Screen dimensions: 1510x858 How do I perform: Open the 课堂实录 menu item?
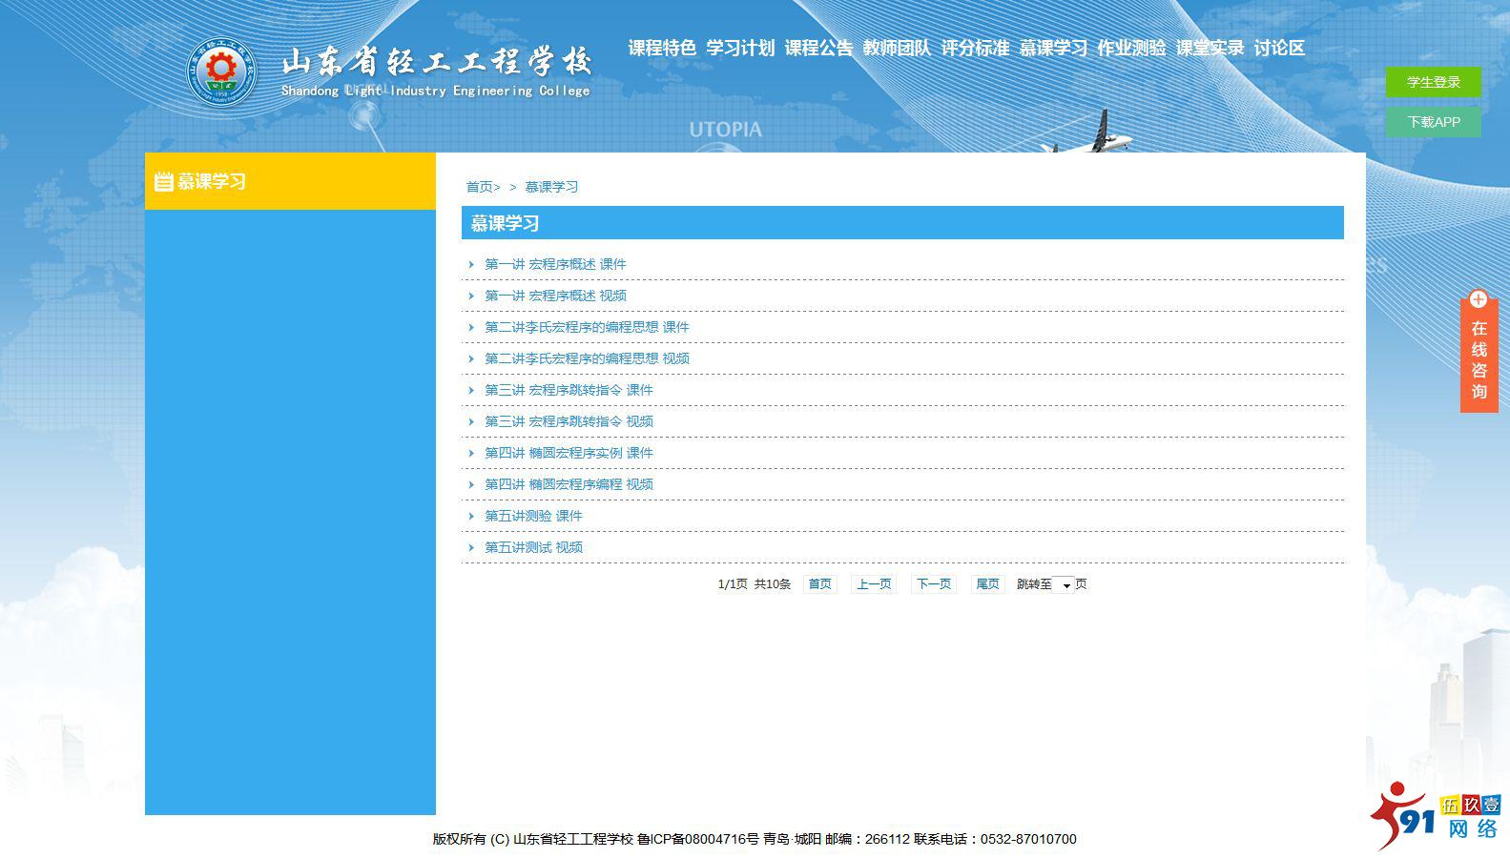click(1210, 48)
